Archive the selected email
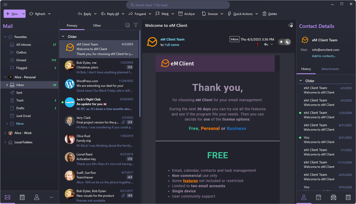Image resolution: width=356 pixels, height=204 pixels. pos(186,14)
